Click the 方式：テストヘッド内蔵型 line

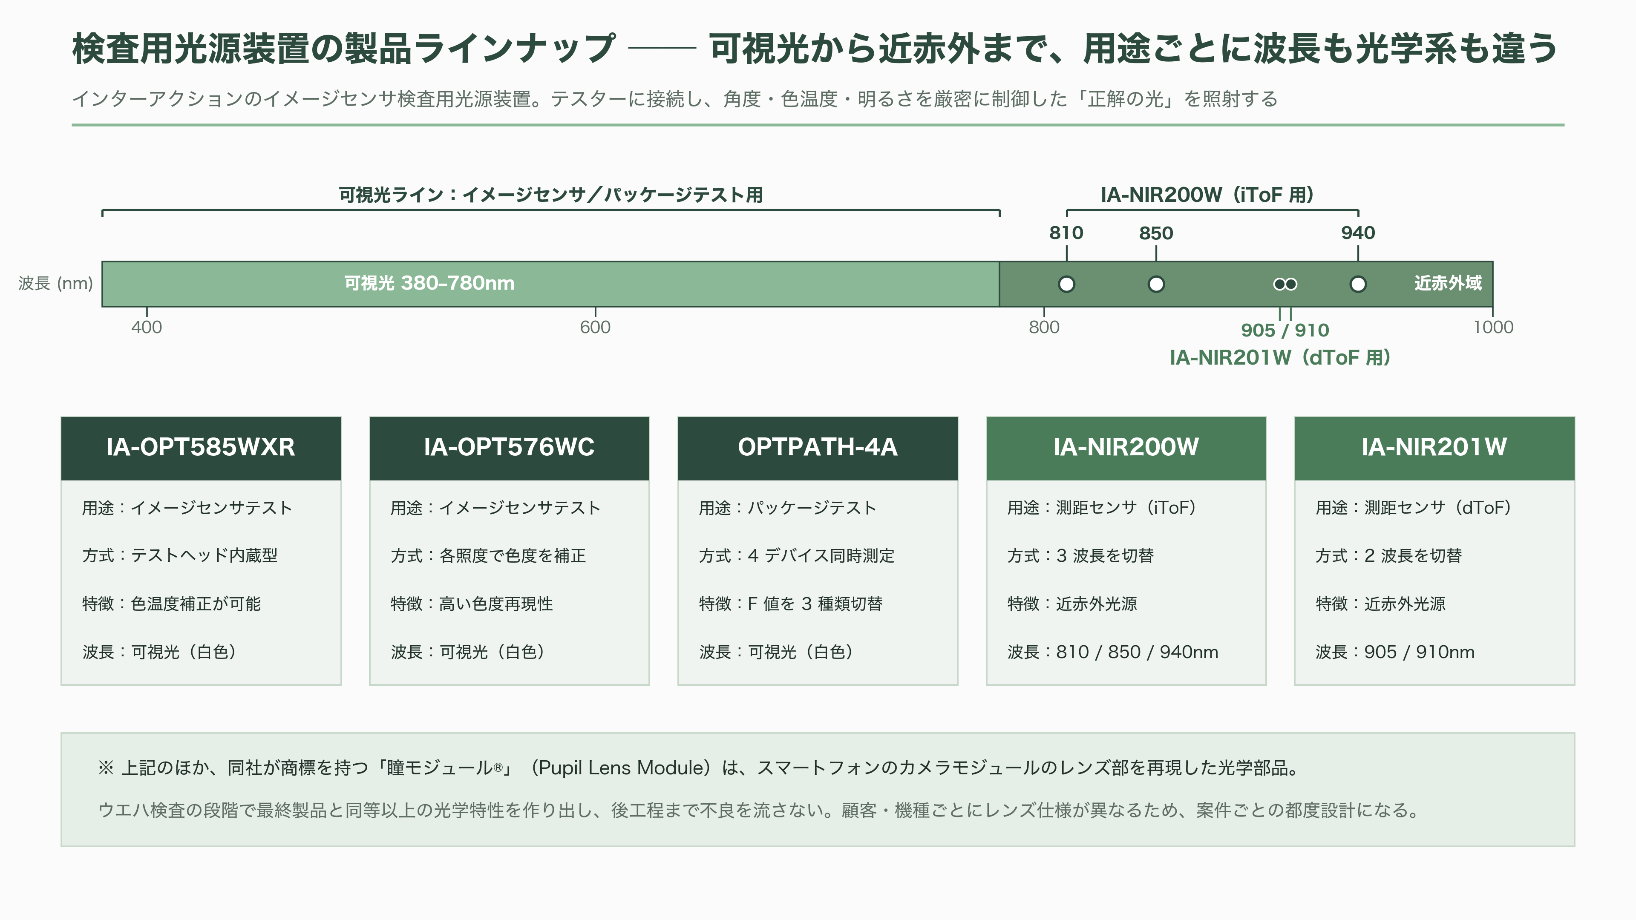[180, 555]
